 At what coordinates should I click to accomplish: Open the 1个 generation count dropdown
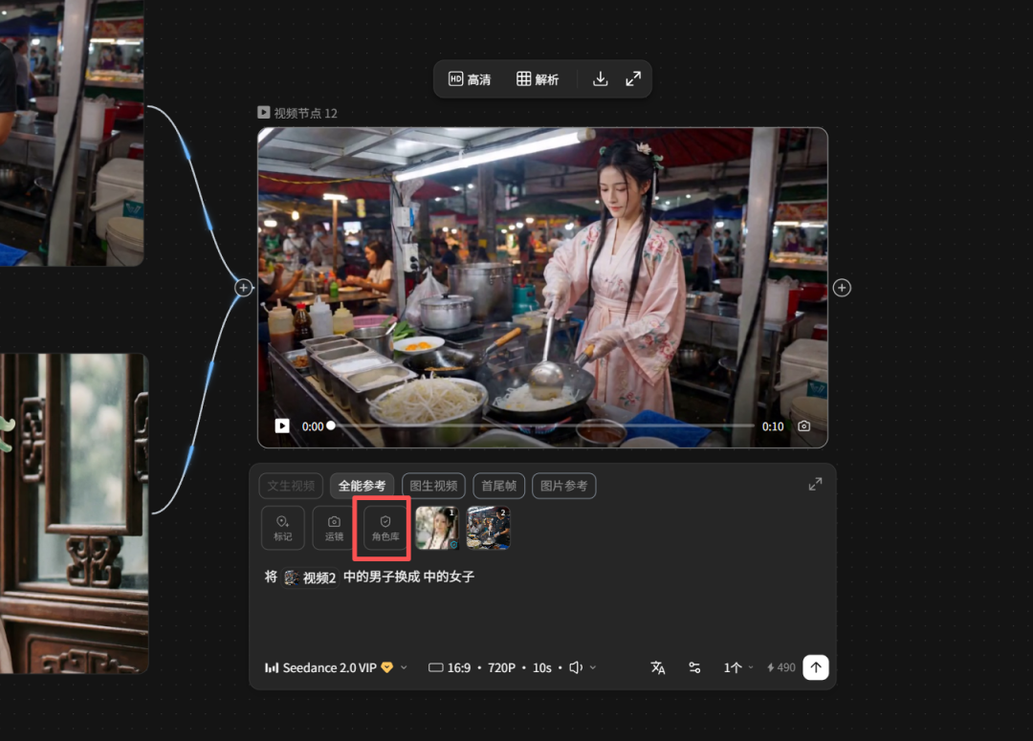click(737, 667)
